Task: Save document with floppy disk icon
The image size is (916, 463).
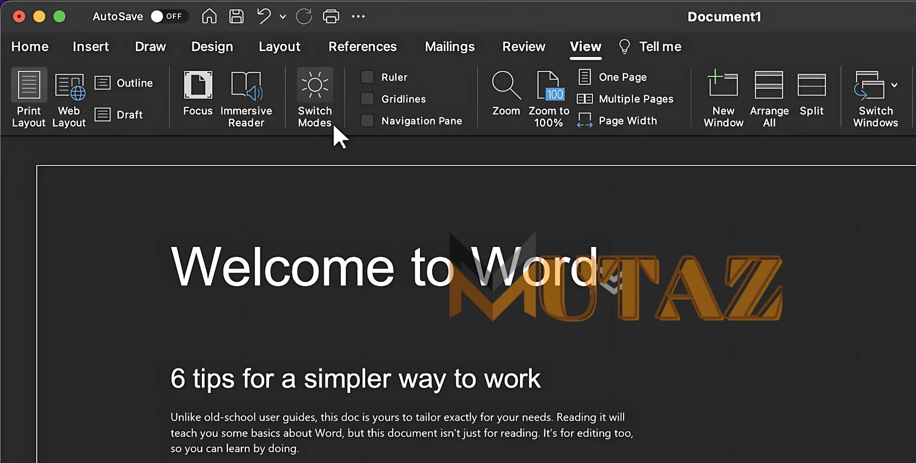Action: pyautogui.click(x=236, y=16)
